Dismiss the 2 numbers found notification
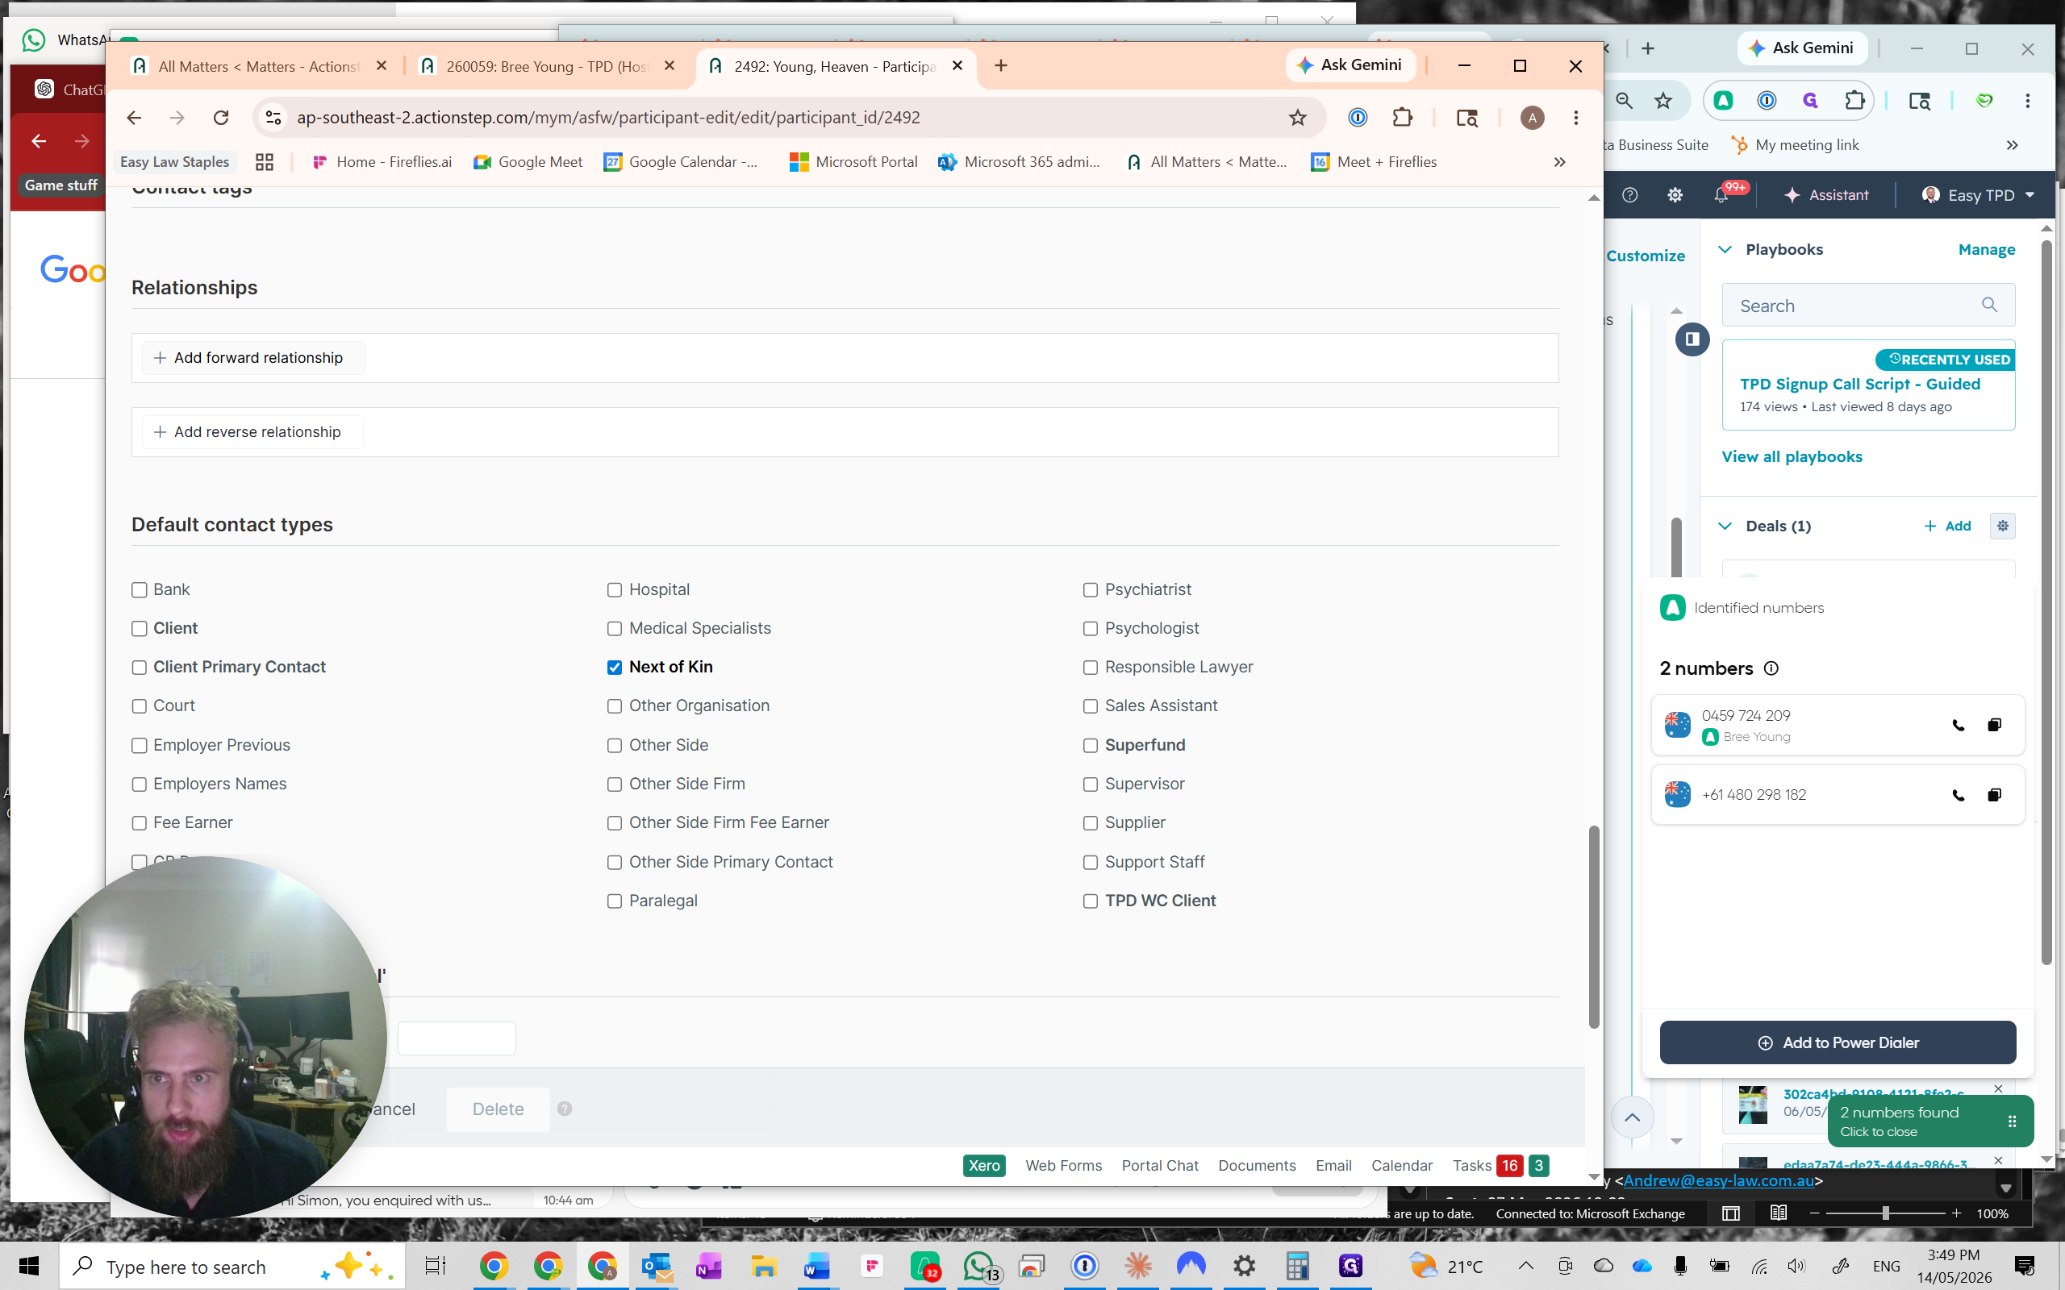 pyautogui.click(x=1930, y=1120)
